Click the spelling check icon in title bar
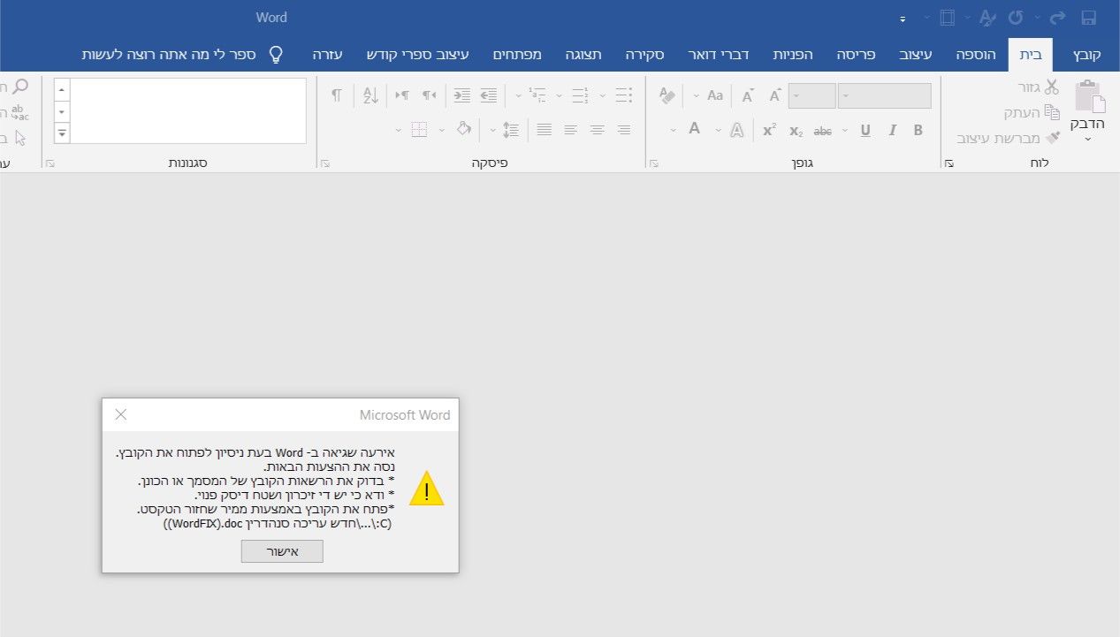The height and width of the screenshot is (637, 1120). [987, 18]
